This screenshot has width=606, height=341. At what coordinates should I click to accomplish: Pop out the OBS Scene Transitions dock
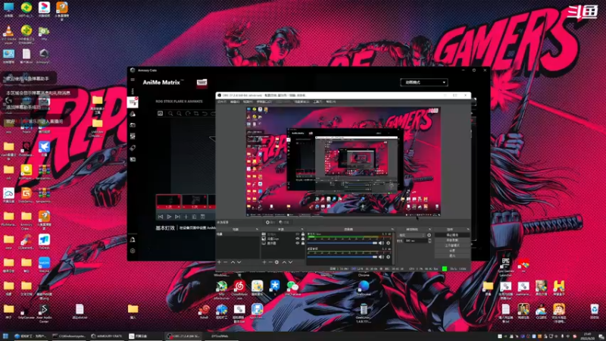pos(430,230)
